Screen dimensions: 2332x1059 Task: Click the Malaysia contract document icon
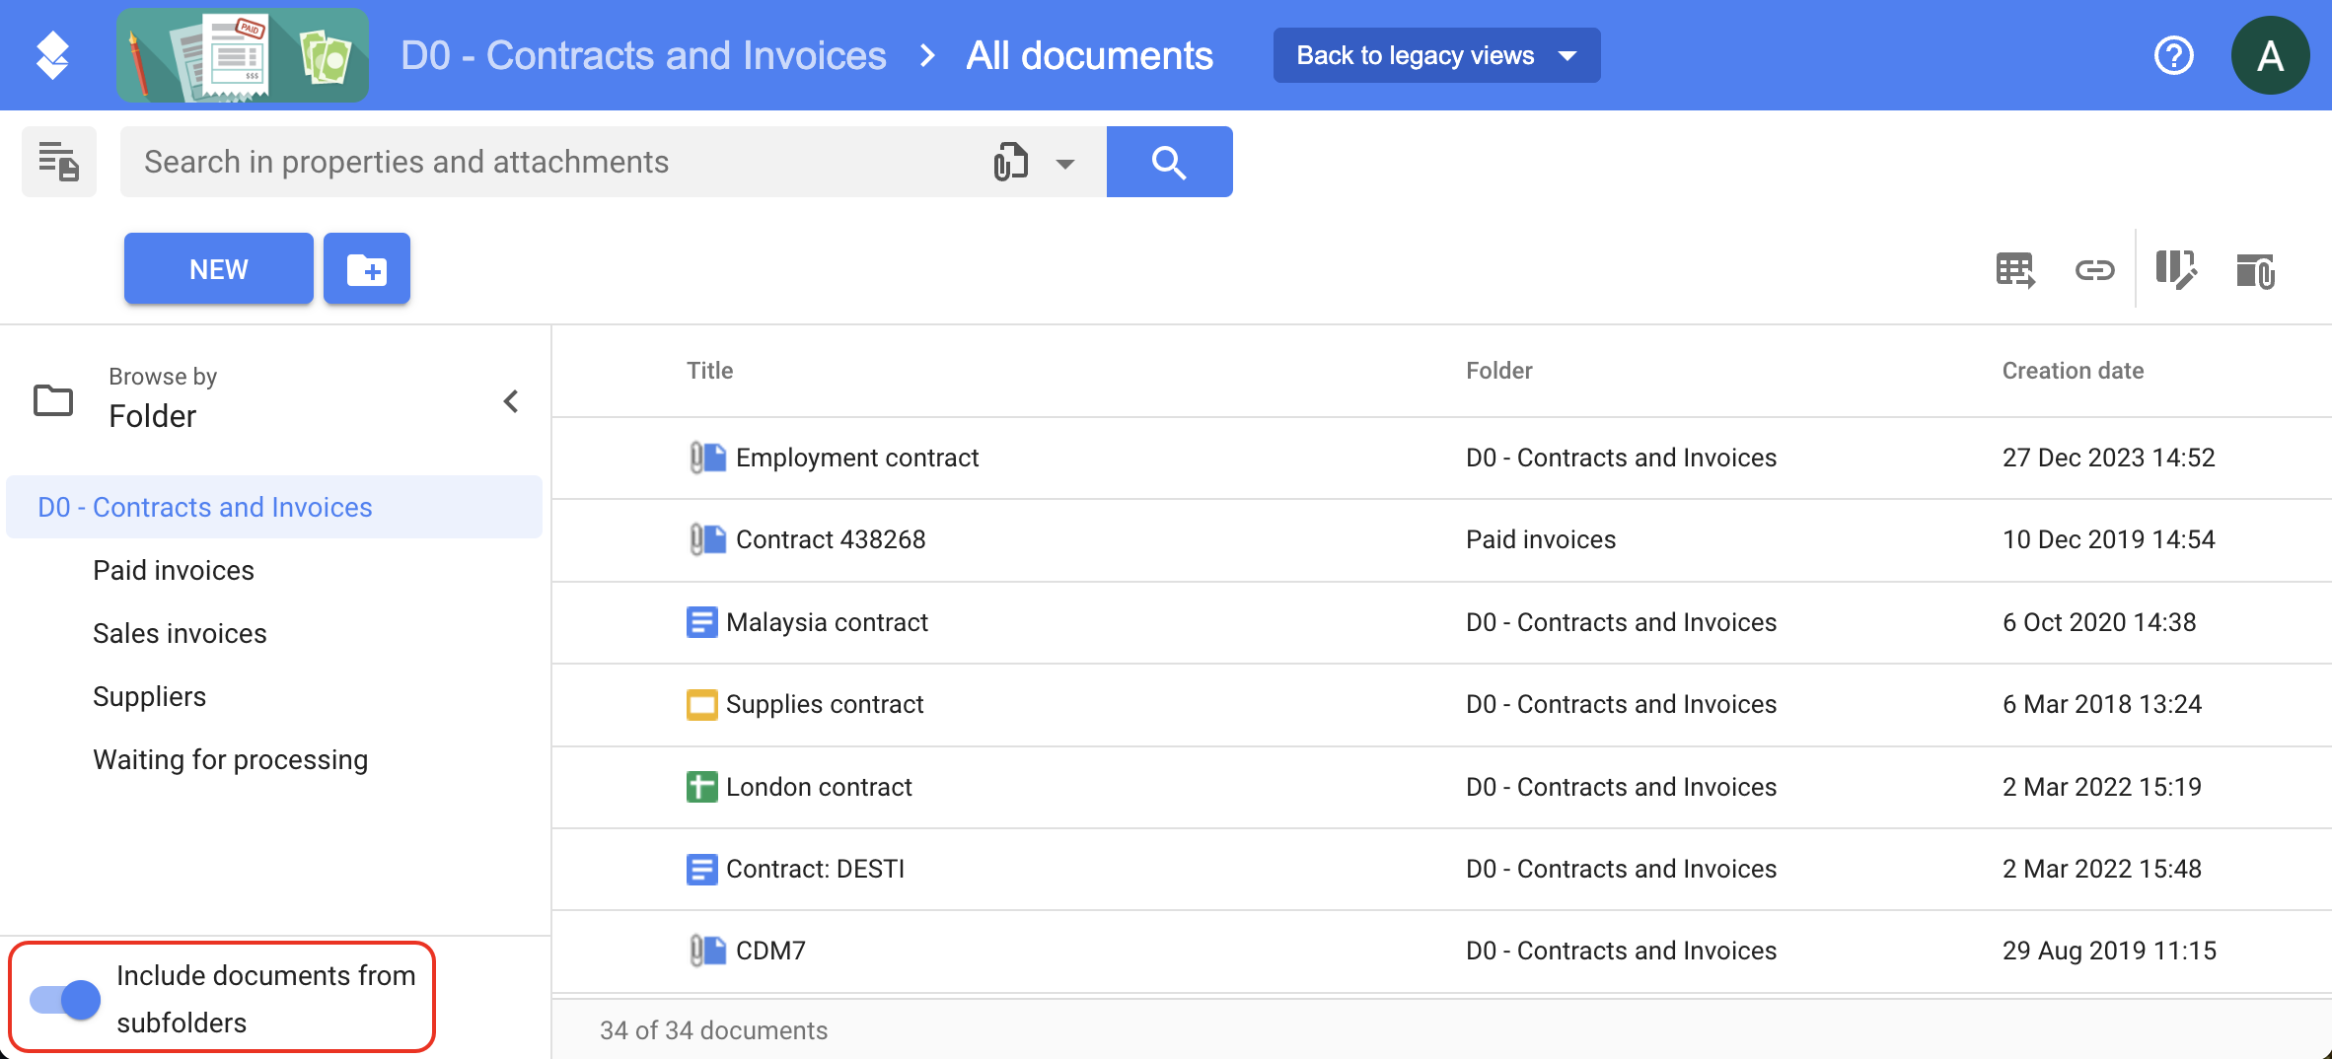(702, 622)
